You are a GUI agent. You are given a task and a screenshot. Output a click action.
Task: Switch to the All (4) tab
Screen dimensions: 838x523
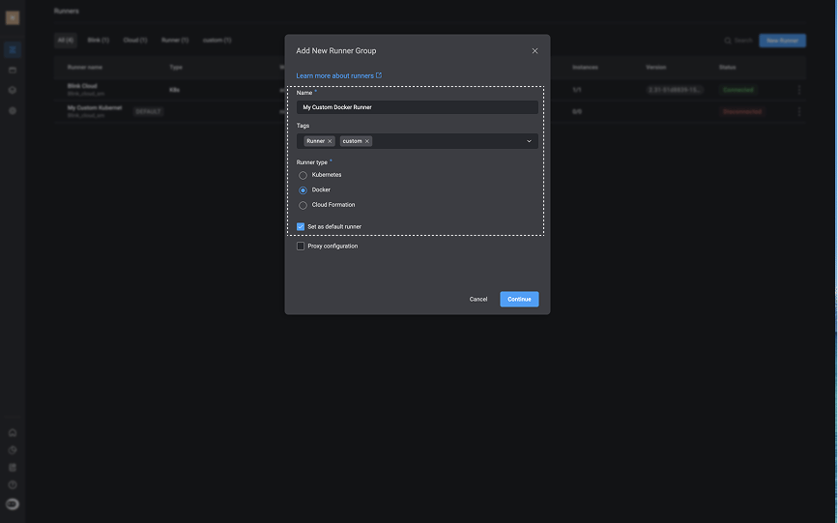65,40
